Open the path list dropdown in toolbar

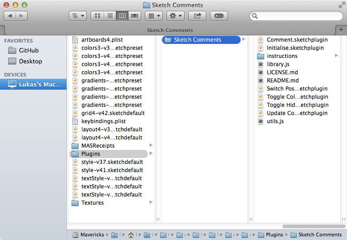tap(78, 16)
